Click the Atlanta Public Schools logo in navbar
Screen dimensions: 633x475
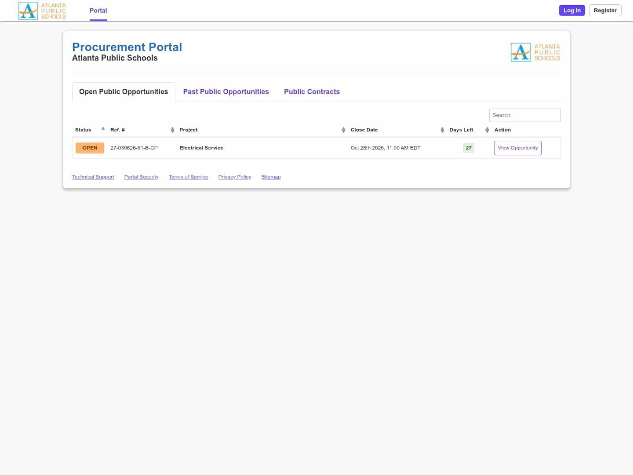click(42, 11)
